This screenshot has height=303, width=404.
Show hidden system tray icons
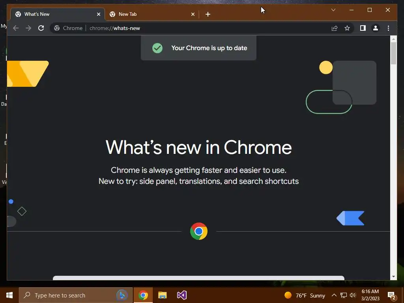point(334,295)
